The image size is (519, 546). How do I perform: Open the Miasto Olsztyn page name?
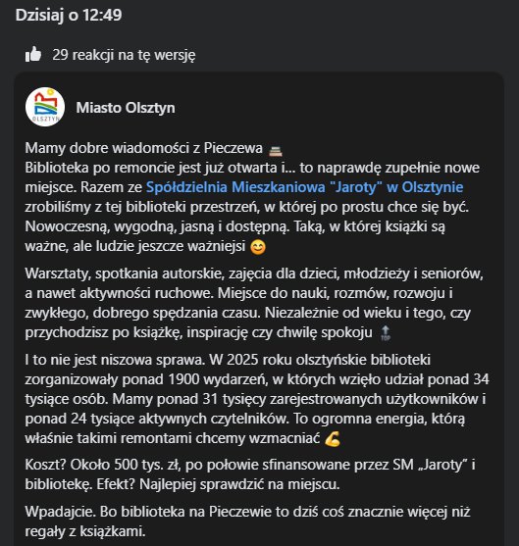click(126, 108)
